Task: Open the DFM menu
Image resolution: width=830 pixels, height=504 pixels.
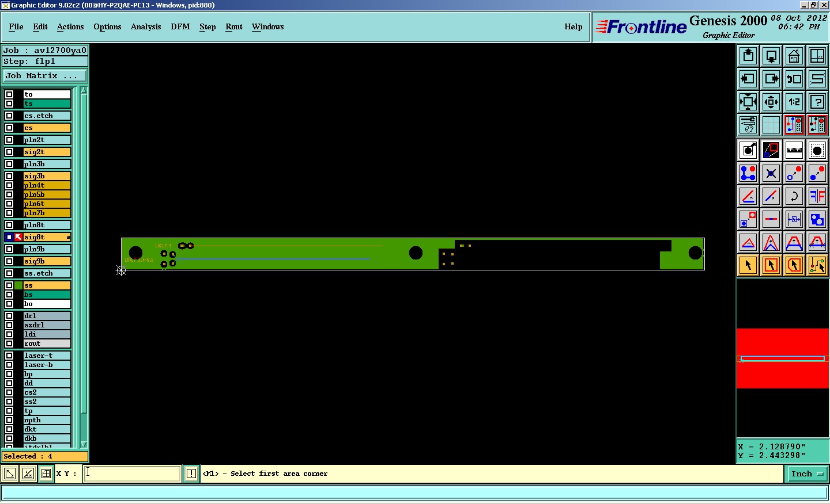Action: [x=180, y=26]
